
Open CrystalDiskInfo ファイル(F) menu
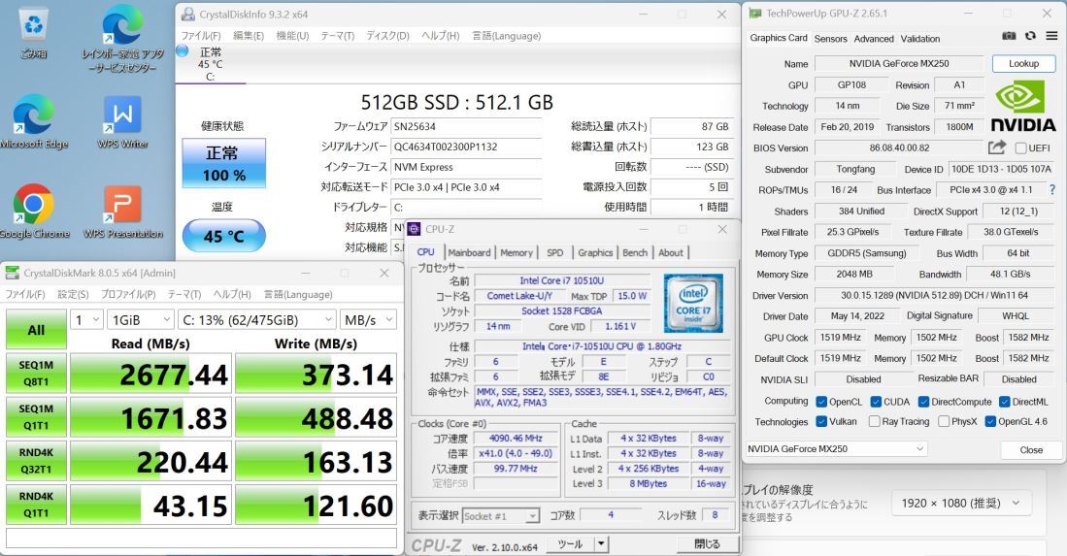pyautogui.click(x=200, y=35)
